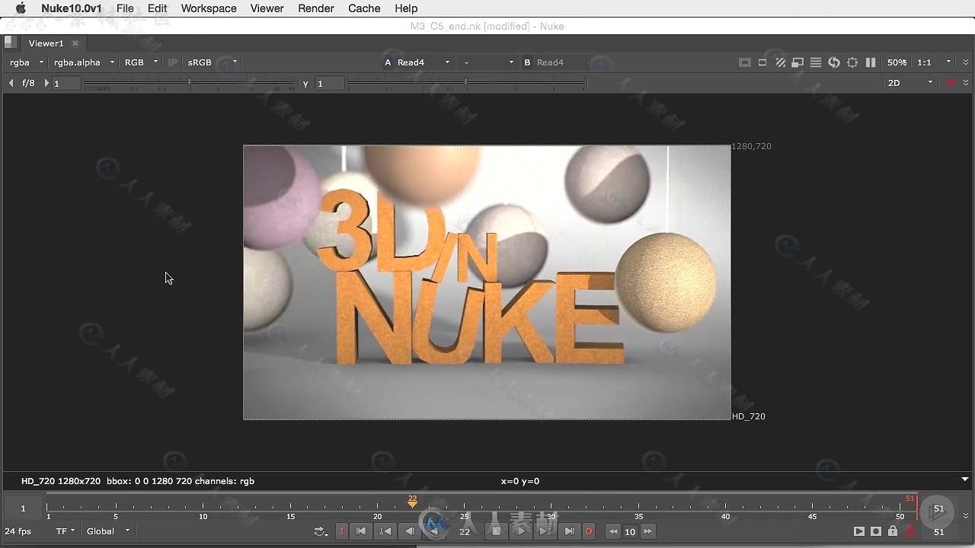Open the Viewer menu

click(x=267, y=8)
